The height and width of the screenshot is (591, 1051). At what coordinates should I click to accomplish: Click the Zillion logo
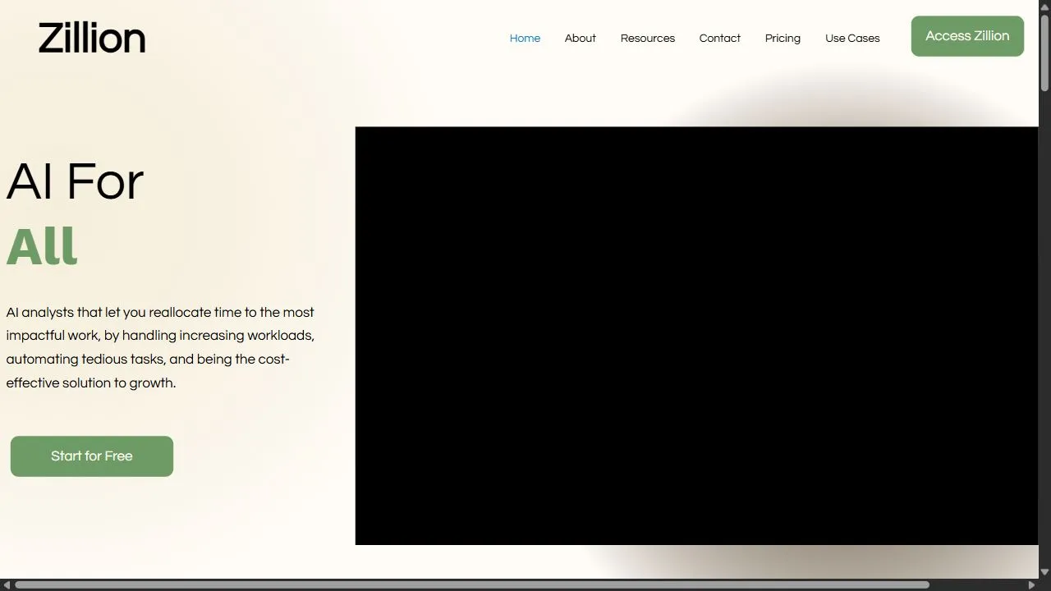tap(92, 39)
